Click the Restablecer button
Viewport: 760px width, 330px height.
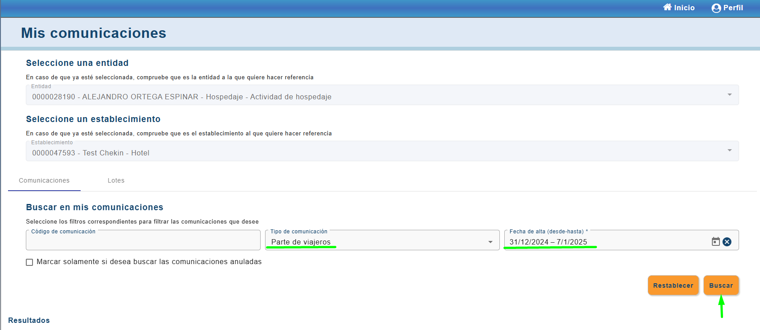tap(673, 285)
